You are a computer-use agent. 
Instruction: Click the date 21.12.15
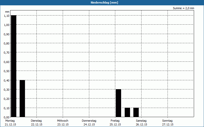pos(10,124)
